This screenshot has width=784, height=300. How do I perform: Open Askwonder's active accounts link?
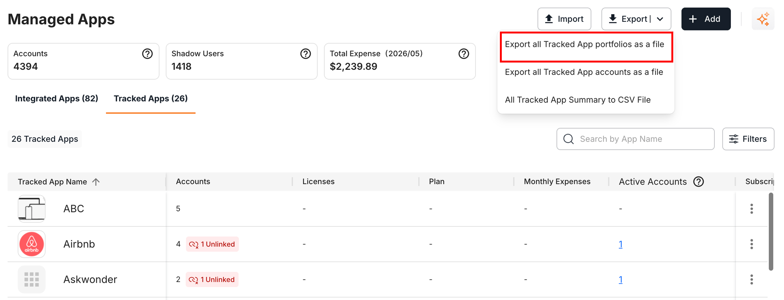click(x=620, y=279)
